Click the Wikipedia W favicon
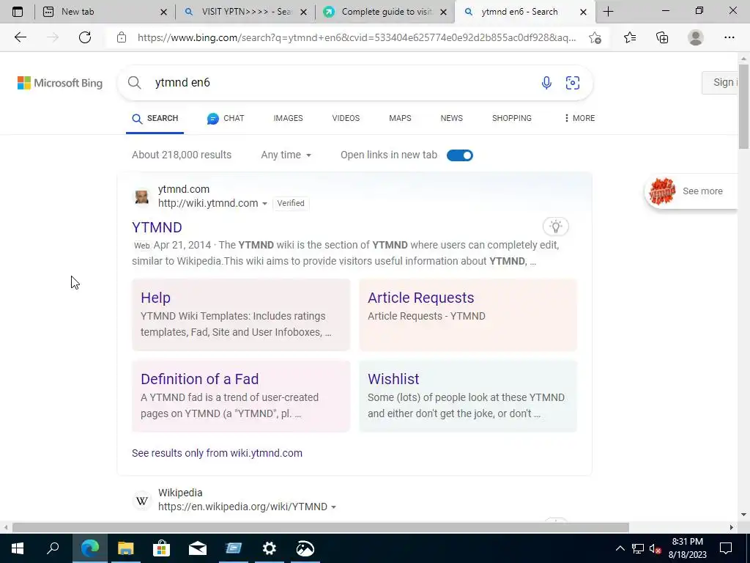 [x=142, y=501]
